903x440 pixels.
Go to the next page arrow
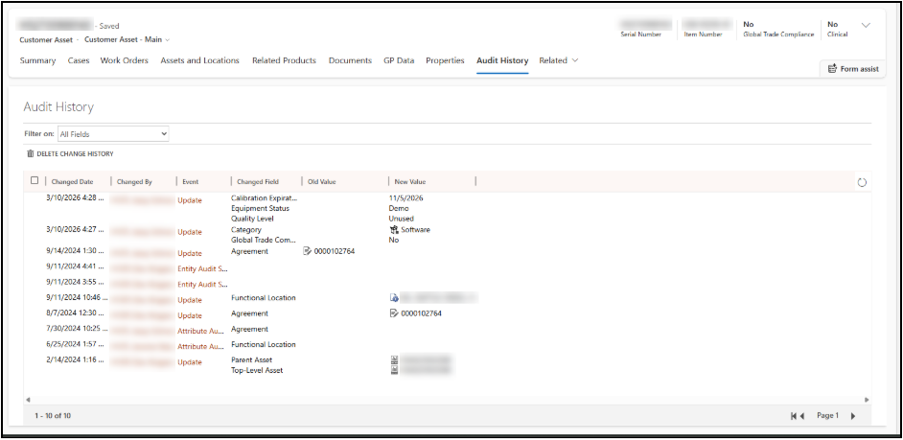click(853, 416)
